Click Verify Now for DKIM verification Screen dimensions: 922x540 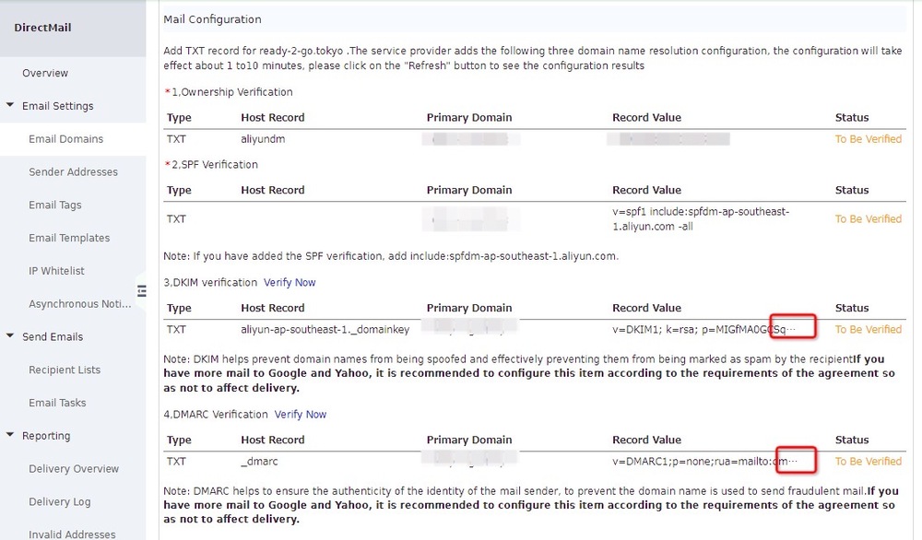290,282
